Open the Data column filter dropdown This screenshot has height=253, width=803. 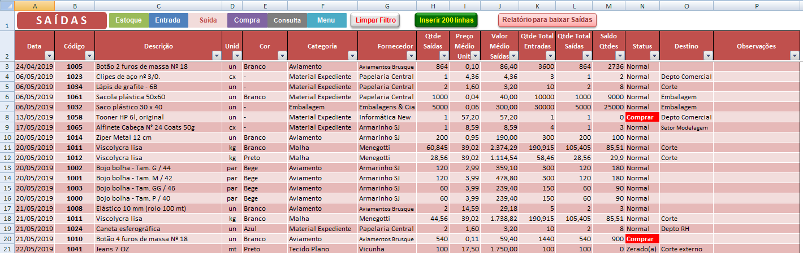click(x=49, y=56)
